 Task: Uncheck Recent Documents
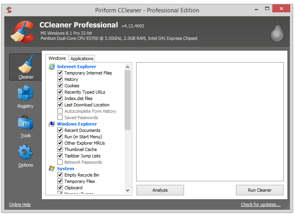(60, 130)
